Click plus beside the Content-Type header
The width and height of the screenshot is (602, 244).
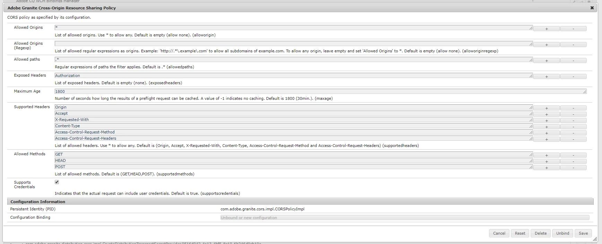tap(546, 127)
